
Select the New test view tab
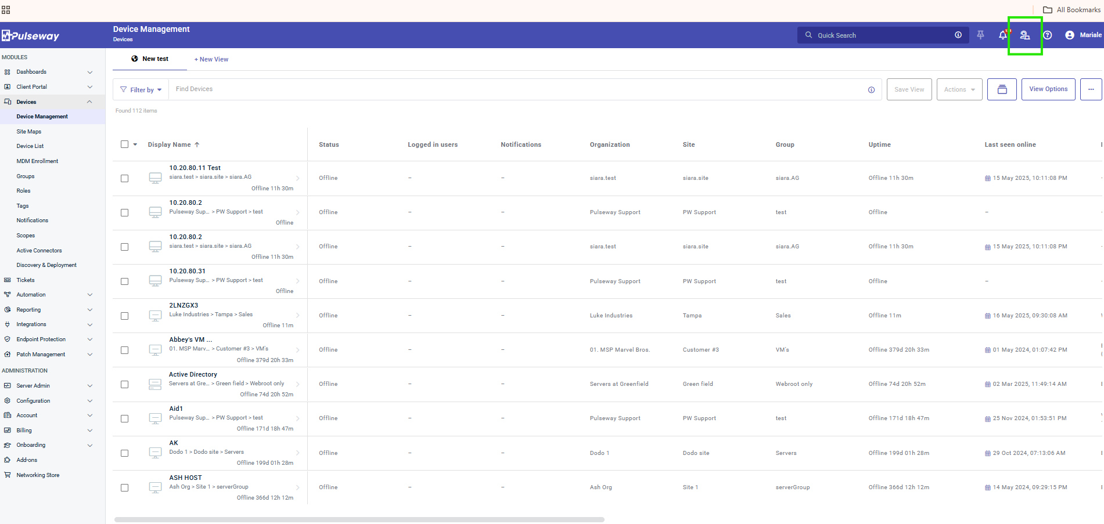pos(150,59)
